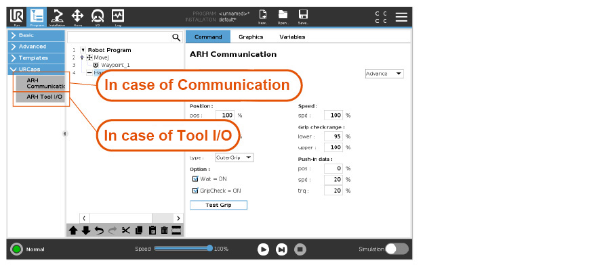Click the Grip check lower value field
Image resolution: width=610 pixels, height=267 pixels.
(x=333, y=137)
